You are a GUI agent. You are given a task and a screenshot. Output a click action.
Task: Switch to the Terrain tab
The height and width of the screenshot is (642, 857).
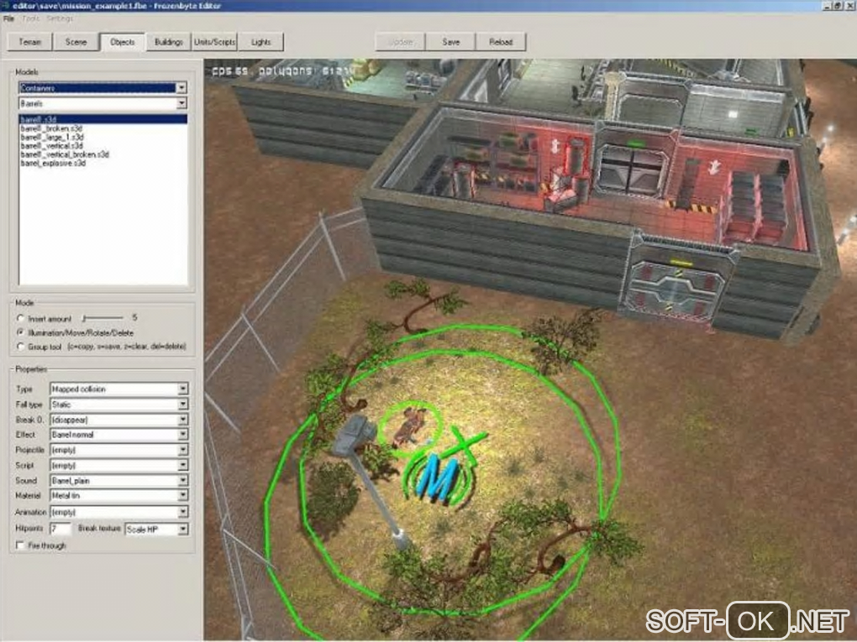(30, 42)
